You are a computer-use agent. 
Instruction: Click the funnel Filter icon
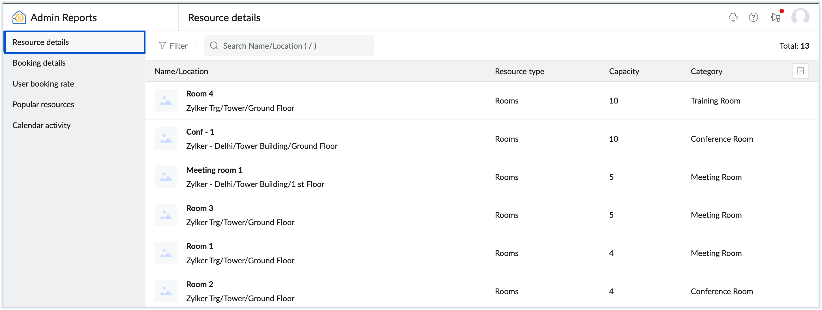coord(162,46)
